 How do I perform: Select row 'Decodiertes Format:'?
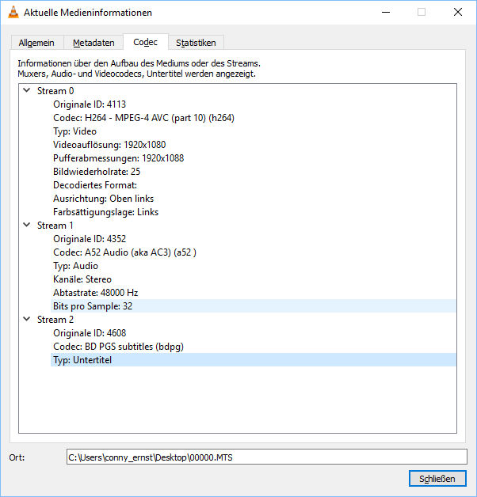pyautogui.click(x=254, y=185)
